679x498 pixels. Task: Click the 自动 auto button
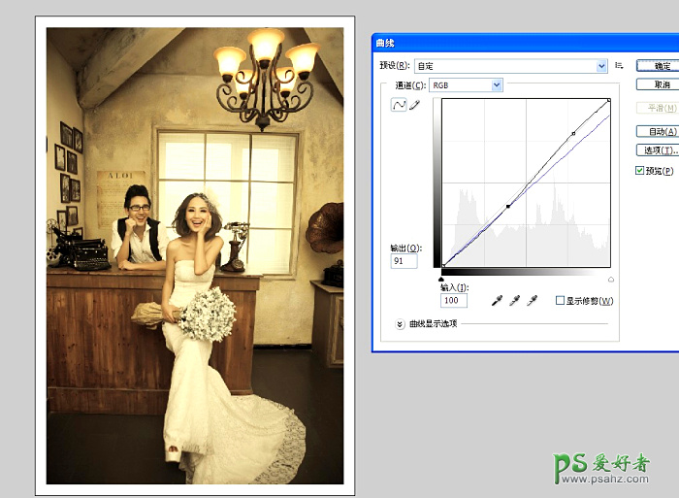(x=658, y=131)
